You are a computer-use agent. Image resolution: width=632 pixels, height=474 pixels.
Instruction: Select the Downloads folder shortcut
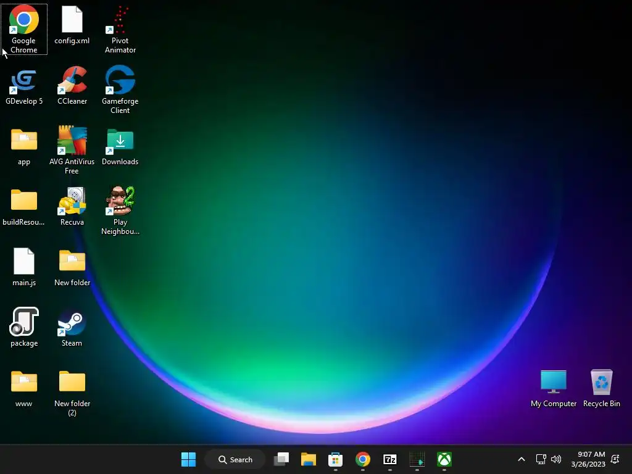120,146
